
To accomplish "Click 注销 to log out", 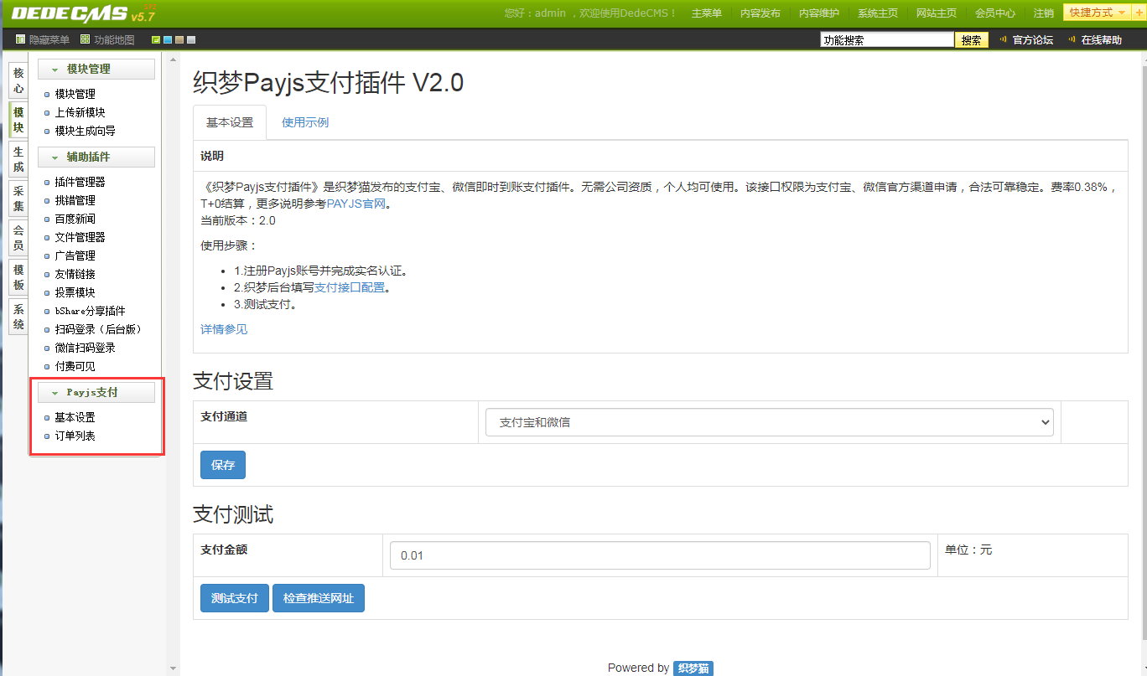I will (x=1044, y=13).
